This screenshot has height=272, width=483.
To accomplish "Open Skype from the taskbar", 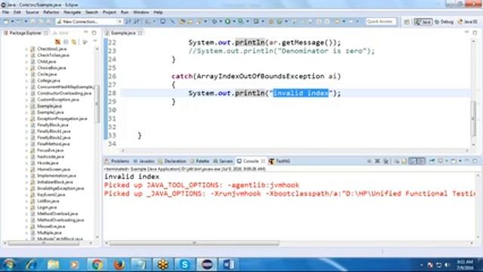I will 184,264.
